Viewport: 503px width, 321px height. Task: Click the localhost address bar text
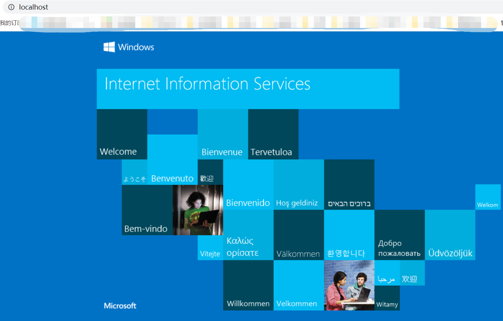34,7
